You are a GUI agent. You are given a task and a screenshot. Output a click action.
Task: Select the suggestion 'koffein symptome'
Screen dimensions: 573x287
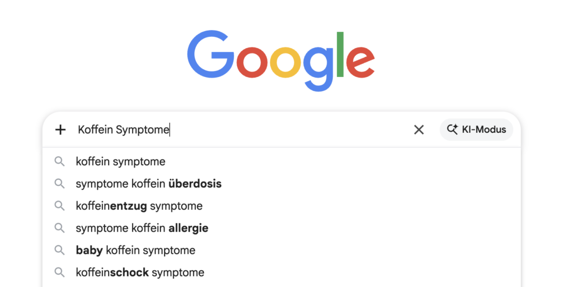coord(121,162)
